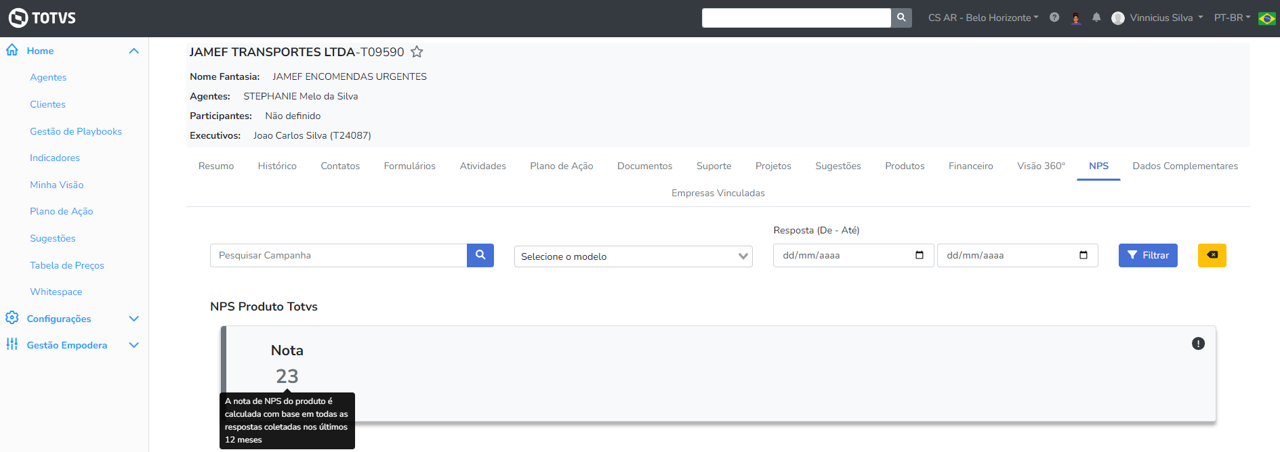Click the Home house icon
This screenshot has height=452, width=1280.
(12, 50)
